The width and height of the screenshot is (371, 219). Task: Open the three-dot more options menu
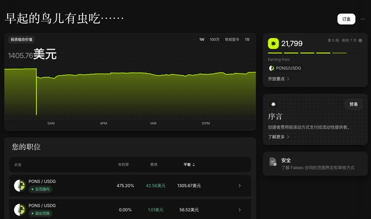point(362,19)
